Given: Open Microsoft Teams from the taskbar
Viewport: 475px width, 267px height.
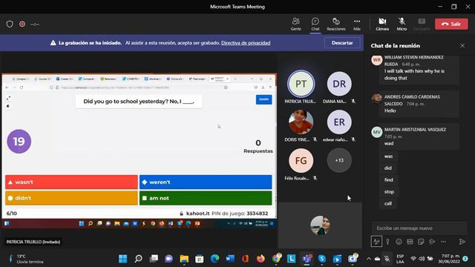Looking at the screenshot, I should (307, 259).
